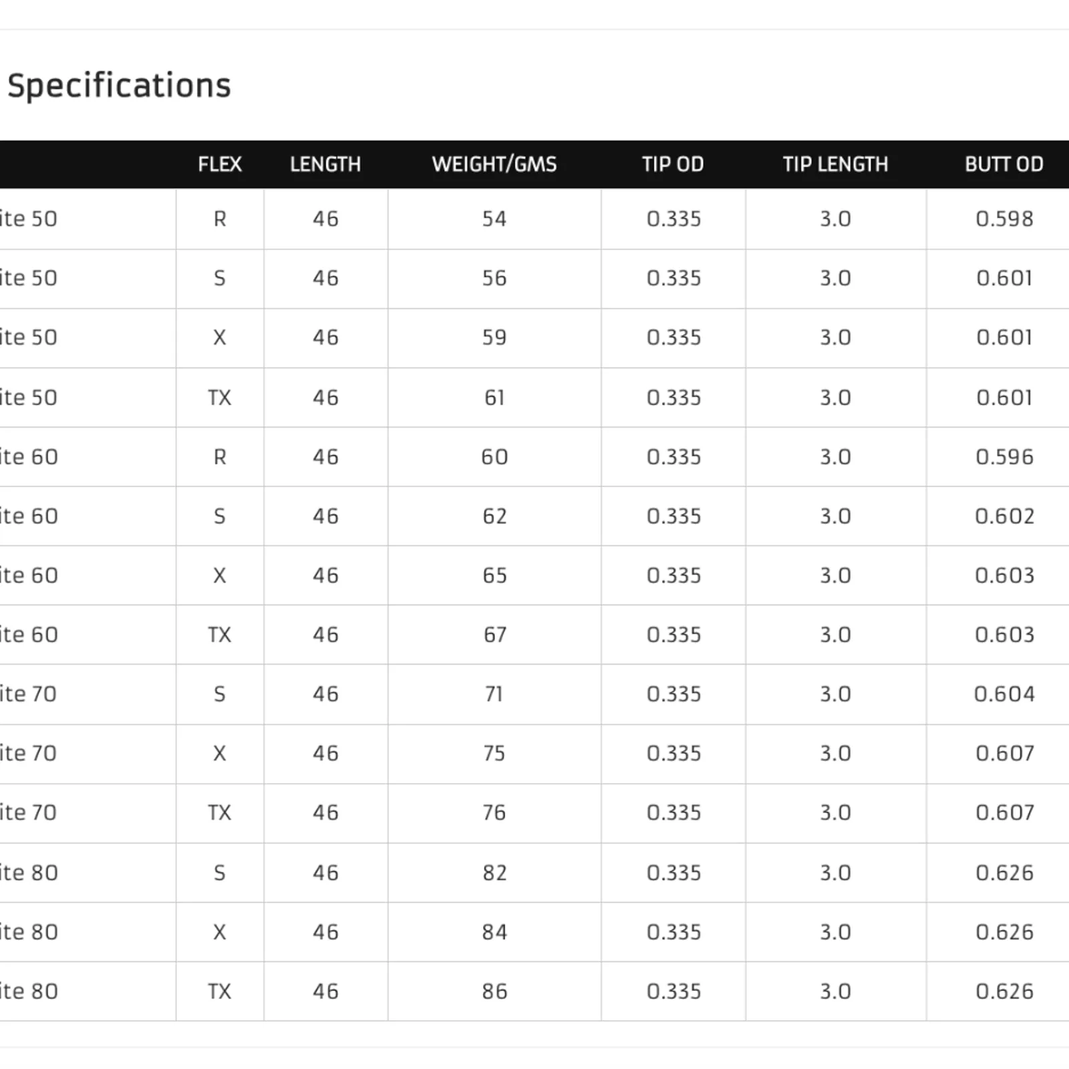1069x1069 pixels.
Task: Select the weight value 82
Action: tap(494, 873)
